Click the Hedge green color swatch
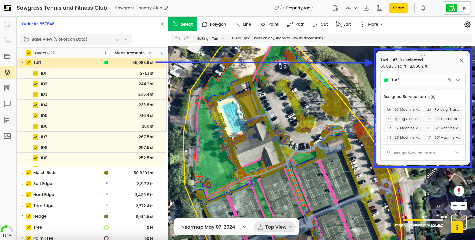 [106, 216]
